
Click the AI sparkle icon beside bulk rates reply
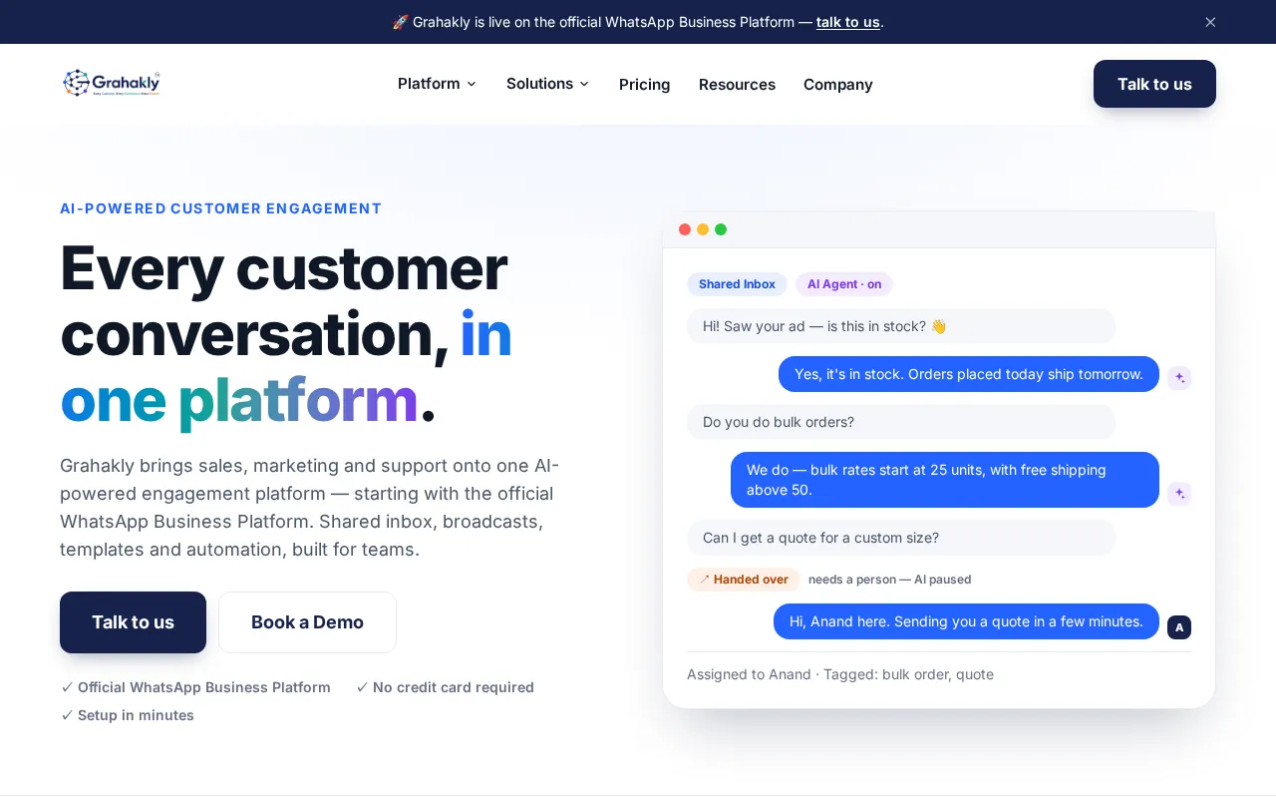(1179, 494)
